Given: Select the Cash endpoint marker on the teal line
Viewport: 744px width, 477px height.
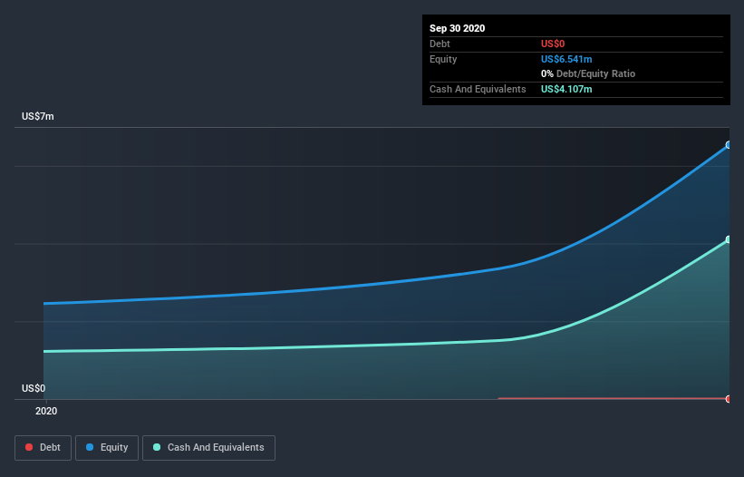Looking at the screenshot, I should point(729,239).
